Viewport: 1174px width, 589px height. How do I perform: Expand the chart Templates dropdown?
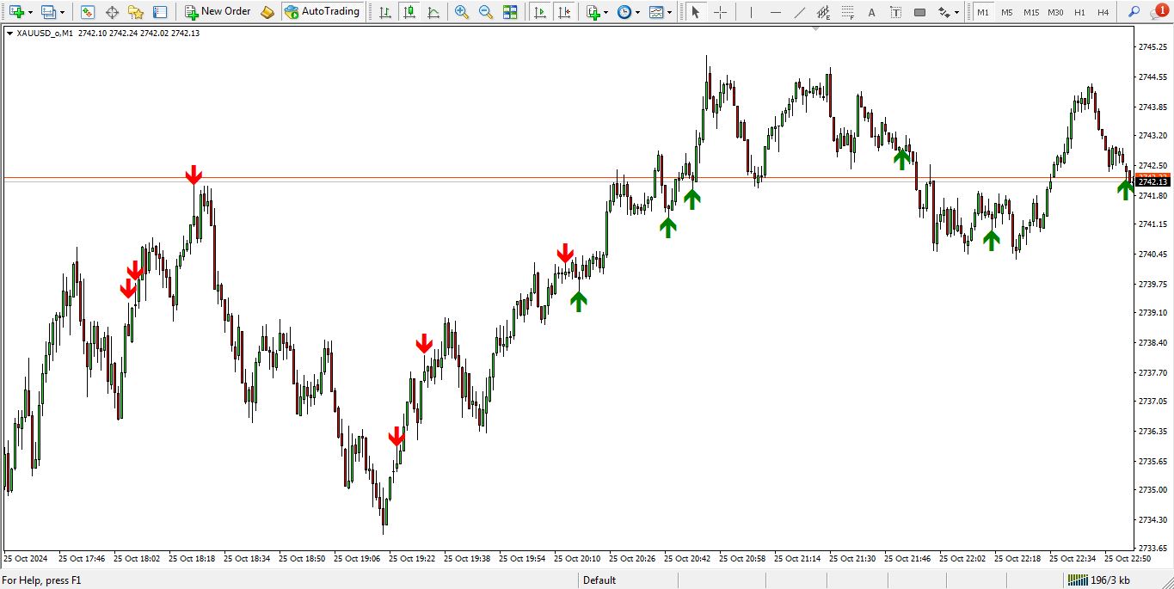[x=670, y=12]
